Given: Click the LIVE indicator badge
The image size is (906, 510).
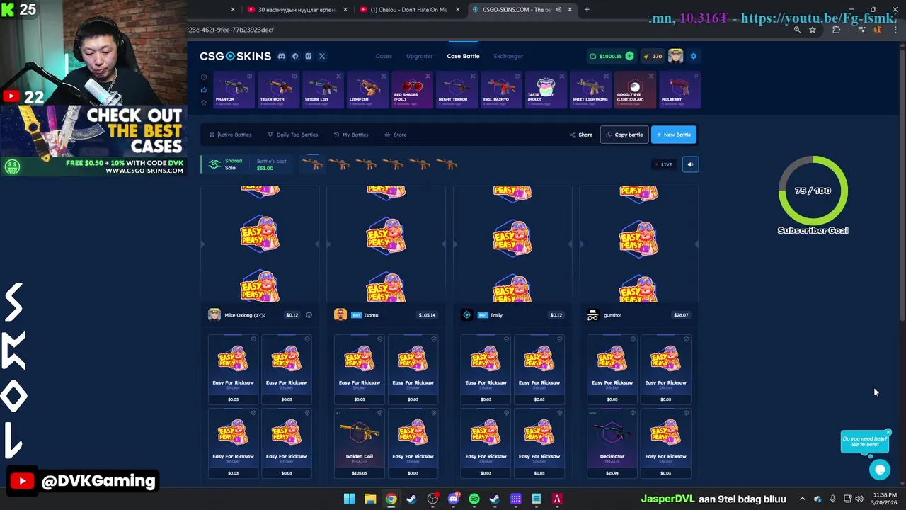Looking at the screenshot, I should [664, 164].
